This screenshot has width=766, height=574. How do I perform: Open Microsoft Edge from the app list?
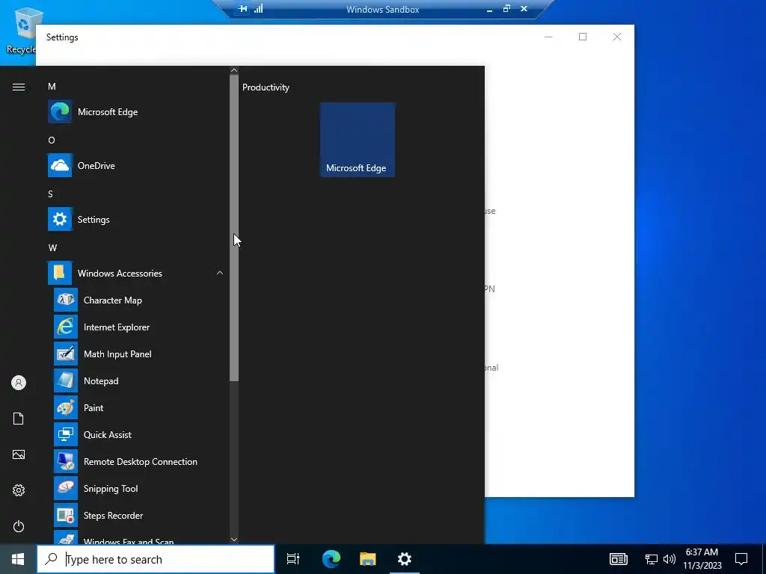[x=137, y=112]
